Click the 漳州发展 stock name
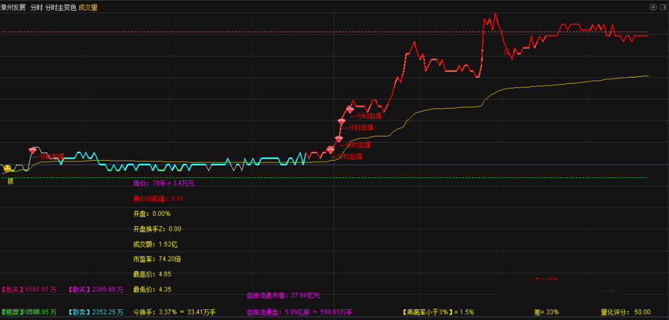 click(x=13, y=7)
